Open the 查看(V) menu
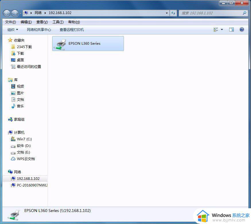Image resolution: width=251 pixels, height=224 pixels. (42, 22)
